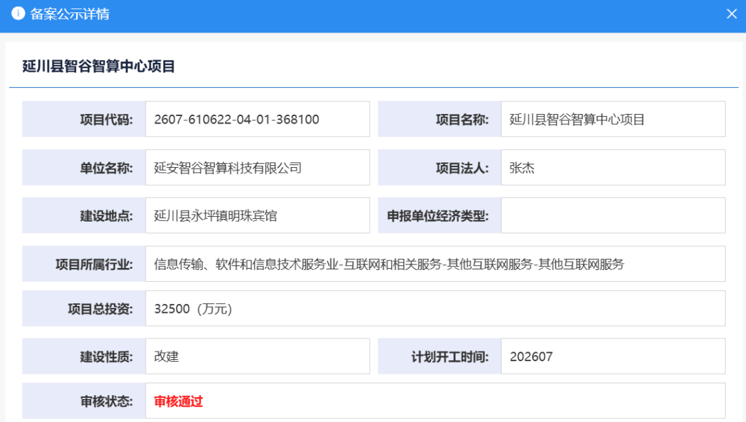The width and height of the screenshot is (746, 422).
Task: Click the 备案公示详情 title text
Action: pos(70,14)
